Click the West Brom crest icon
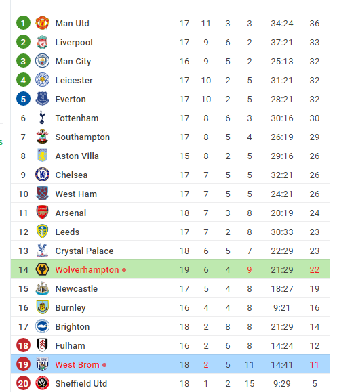The height and width of the screenshot is (392, 337). 42,364
